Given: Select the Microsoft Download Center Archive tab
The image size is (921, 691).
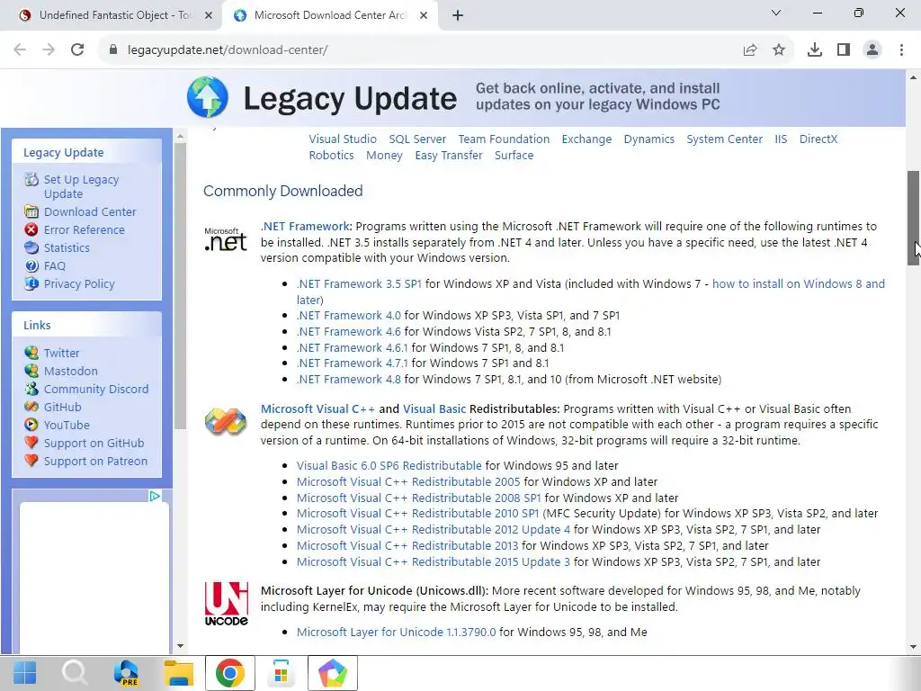Looking at the screenshot, I should pos(329,15).
